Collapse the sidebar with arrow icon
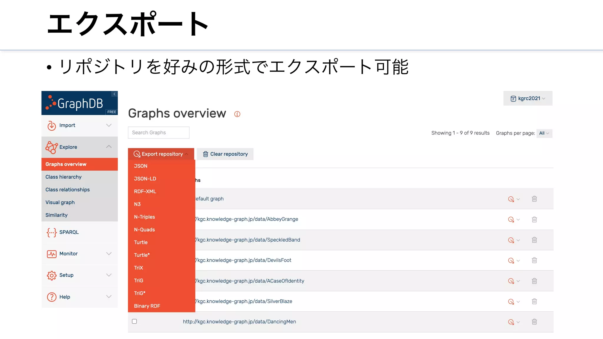Image resolution: width=603 pixels, height=339 pixels. (115, 94)
